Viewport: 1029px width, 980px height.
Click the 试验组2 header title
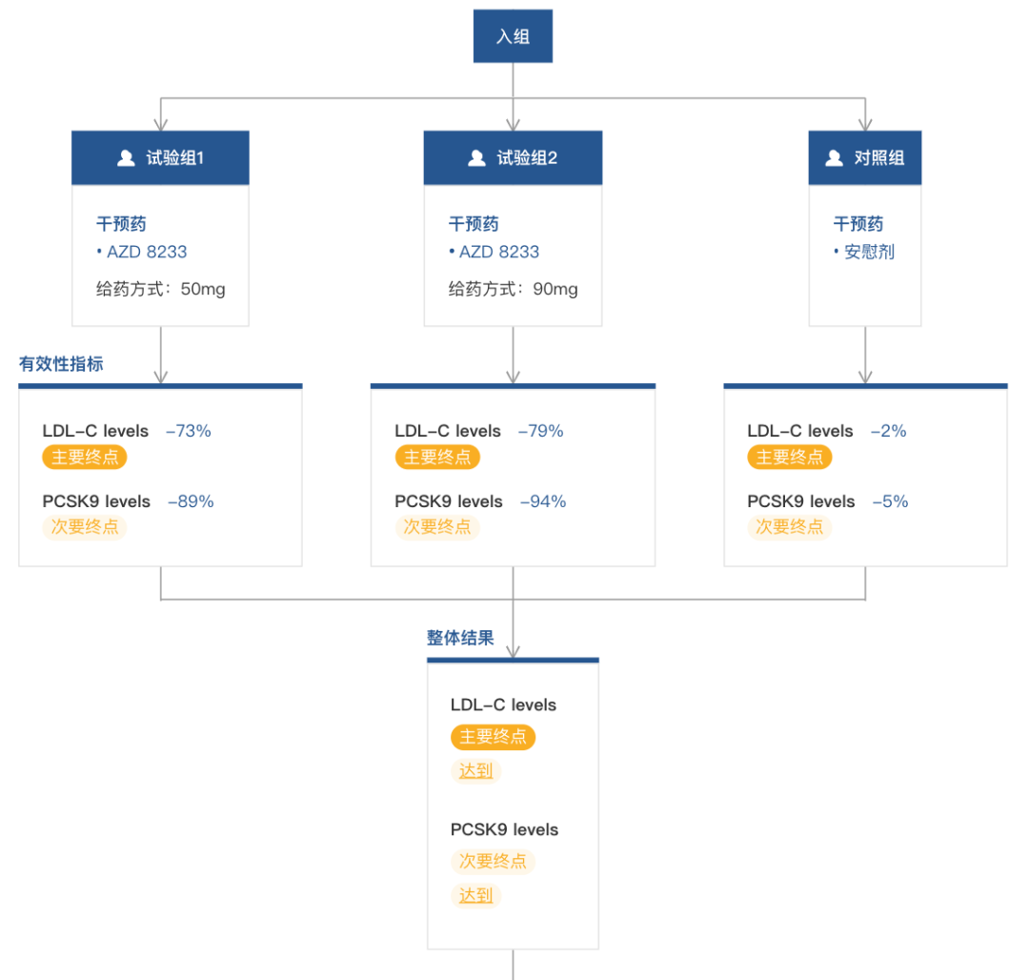pyautogui.click(x=527, y=158)
